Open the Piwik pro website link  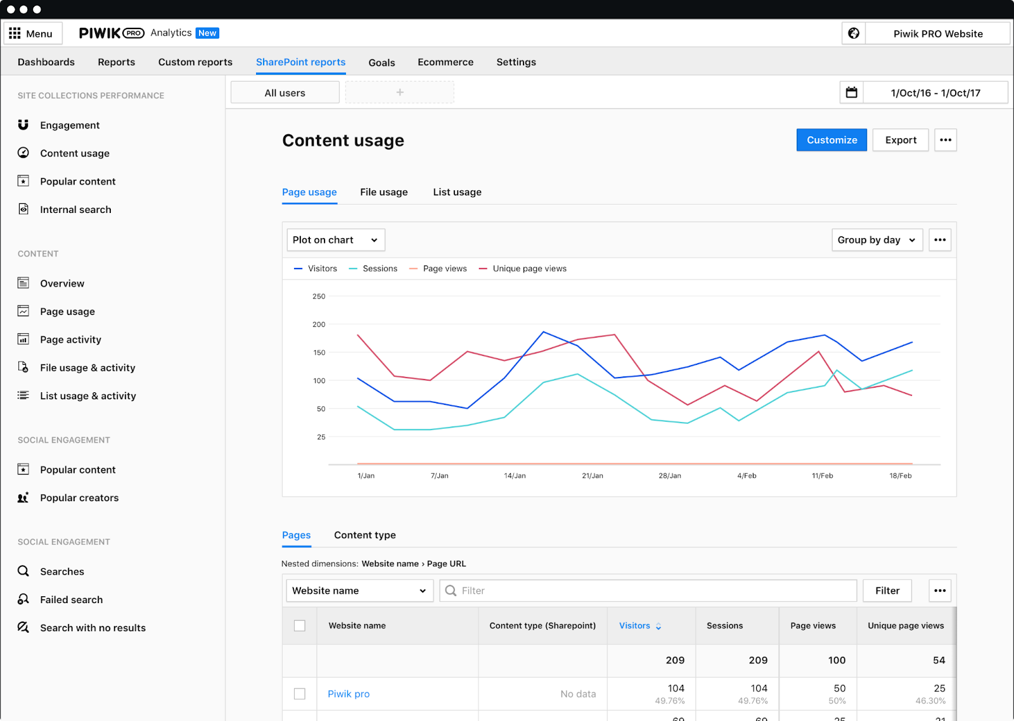(x=349, y=694)
